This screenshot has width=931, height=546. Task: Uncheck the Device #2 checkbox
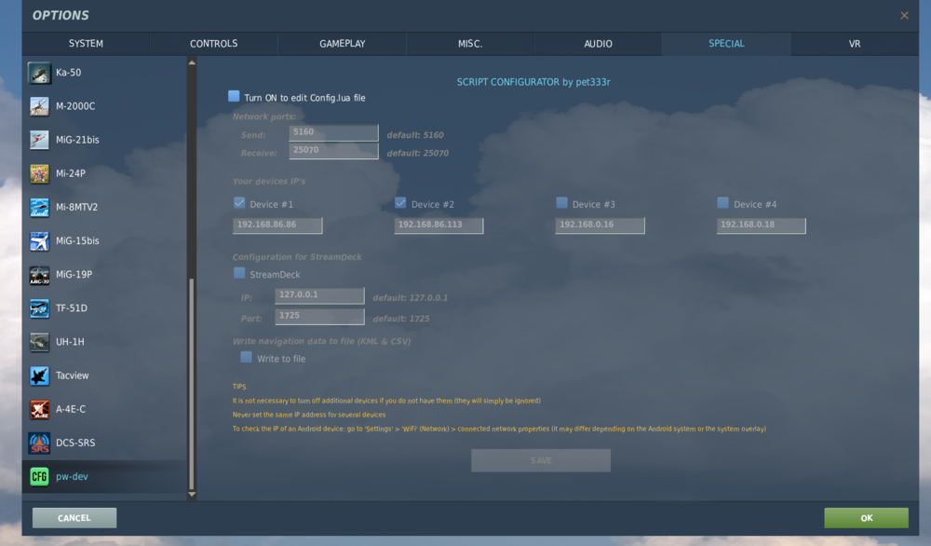(x=400, y=203)
